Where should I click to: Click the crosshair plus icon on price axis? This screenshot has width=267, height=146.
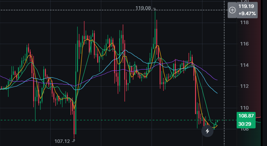pyautogui.click(x=232, y=10)
